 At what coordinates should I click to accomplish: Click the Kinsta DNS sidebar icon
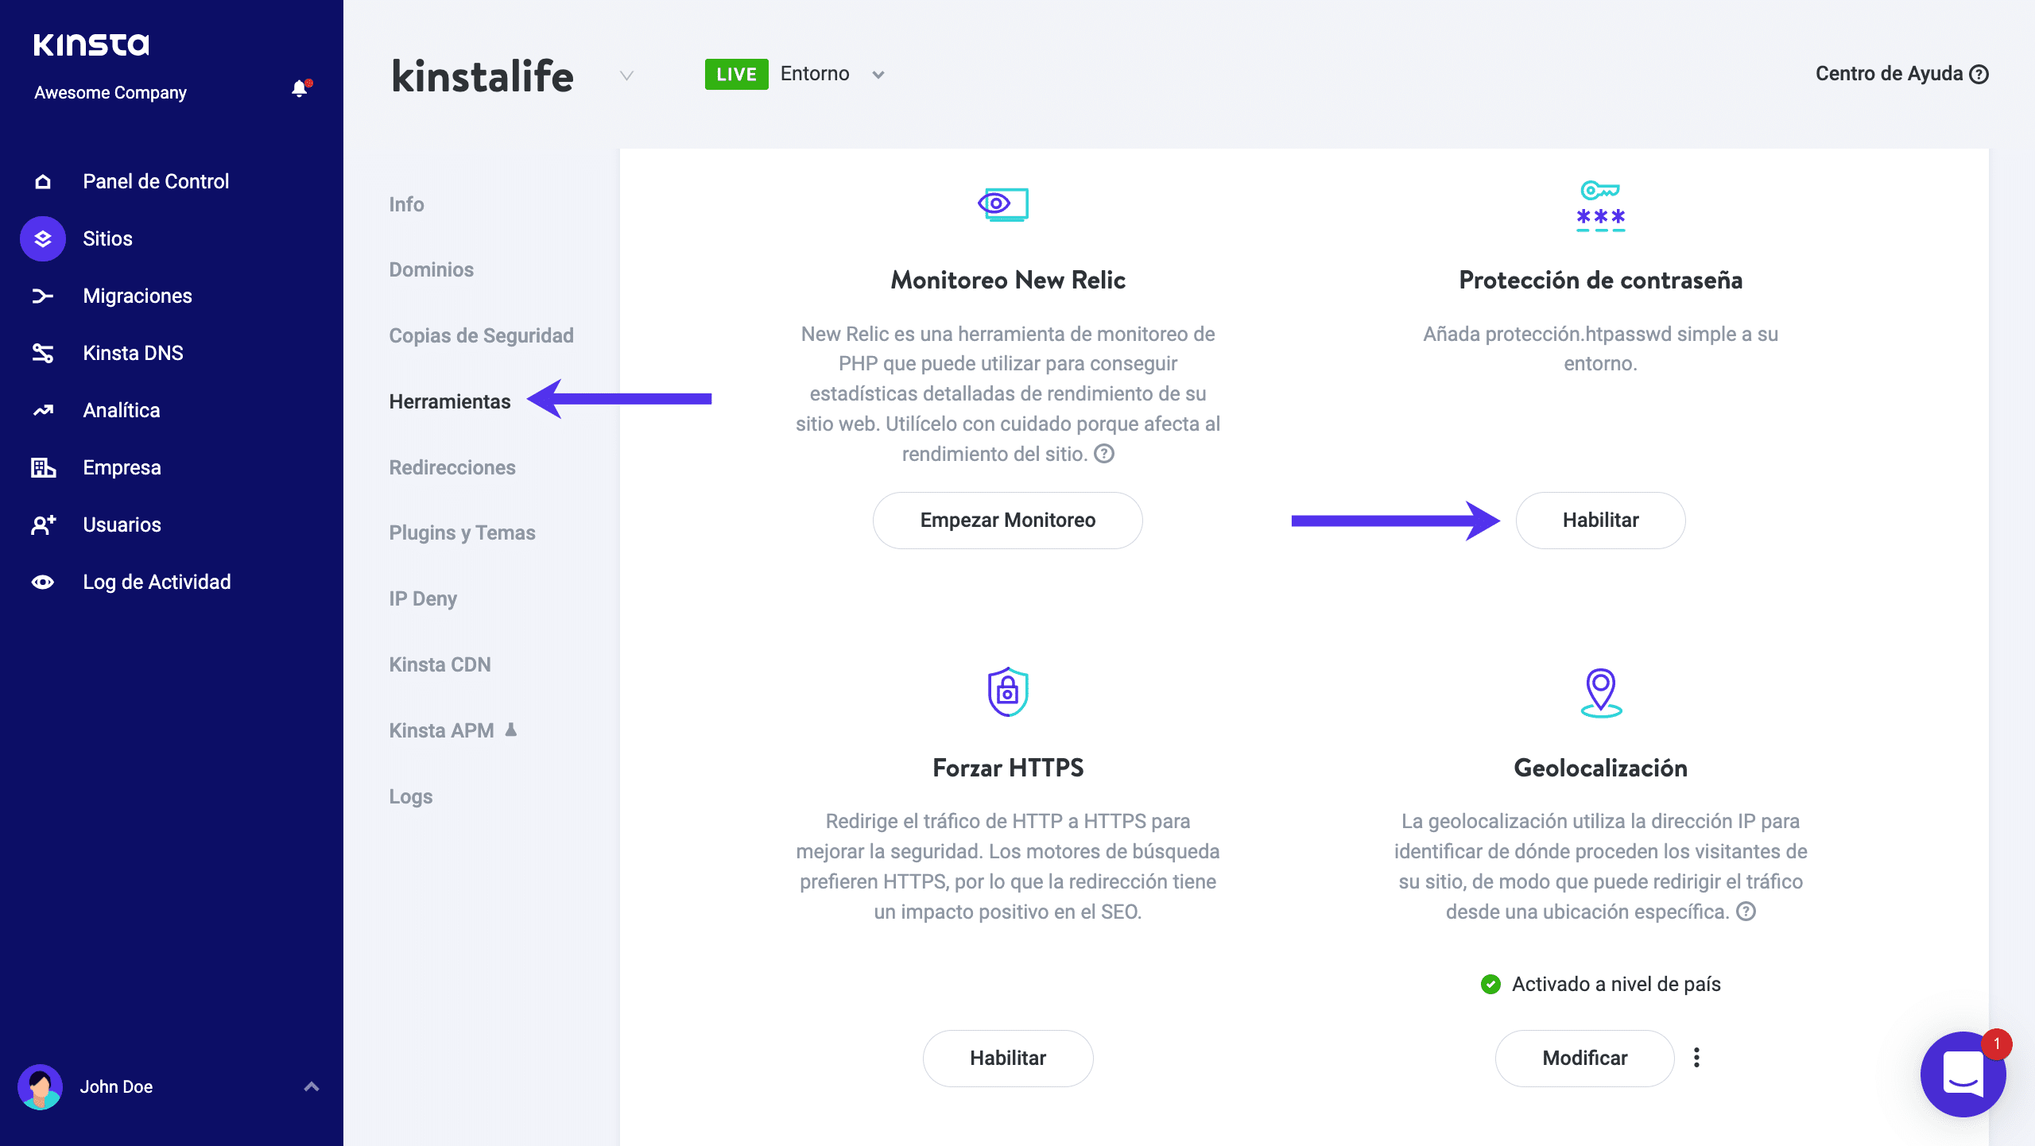[43, 353]
